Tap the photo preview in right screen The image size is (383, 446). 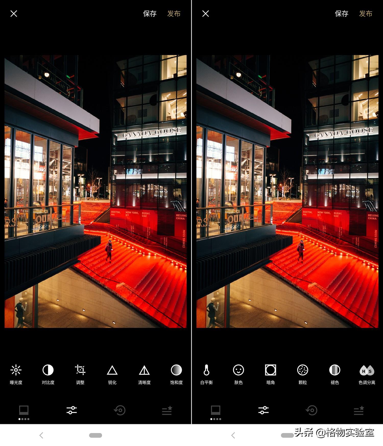click(287, 191)
